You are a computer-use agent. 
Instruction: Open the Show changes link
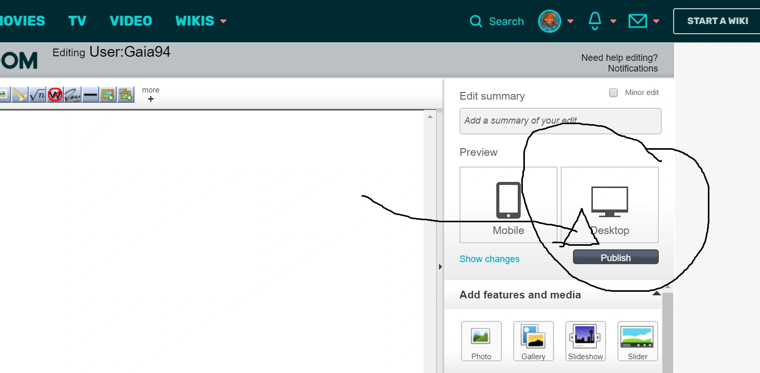[x=489, y=259]
